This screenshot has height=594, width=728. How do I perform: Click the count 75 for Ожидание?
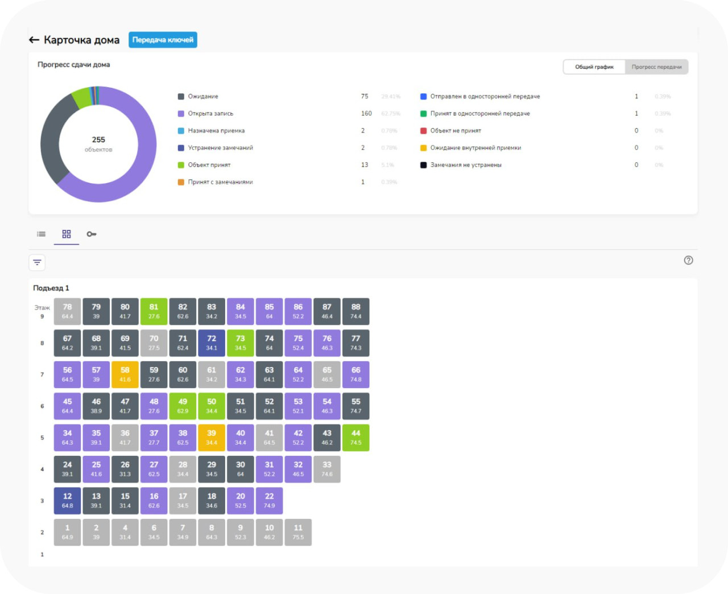coord(365,97)
